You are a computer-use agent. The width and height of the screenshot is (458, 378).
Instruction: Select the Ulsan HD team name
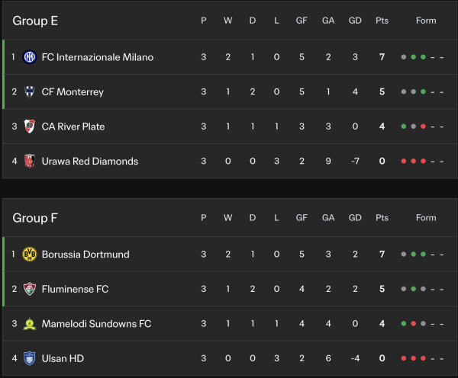pyautogui.click(x=62, y=358)
